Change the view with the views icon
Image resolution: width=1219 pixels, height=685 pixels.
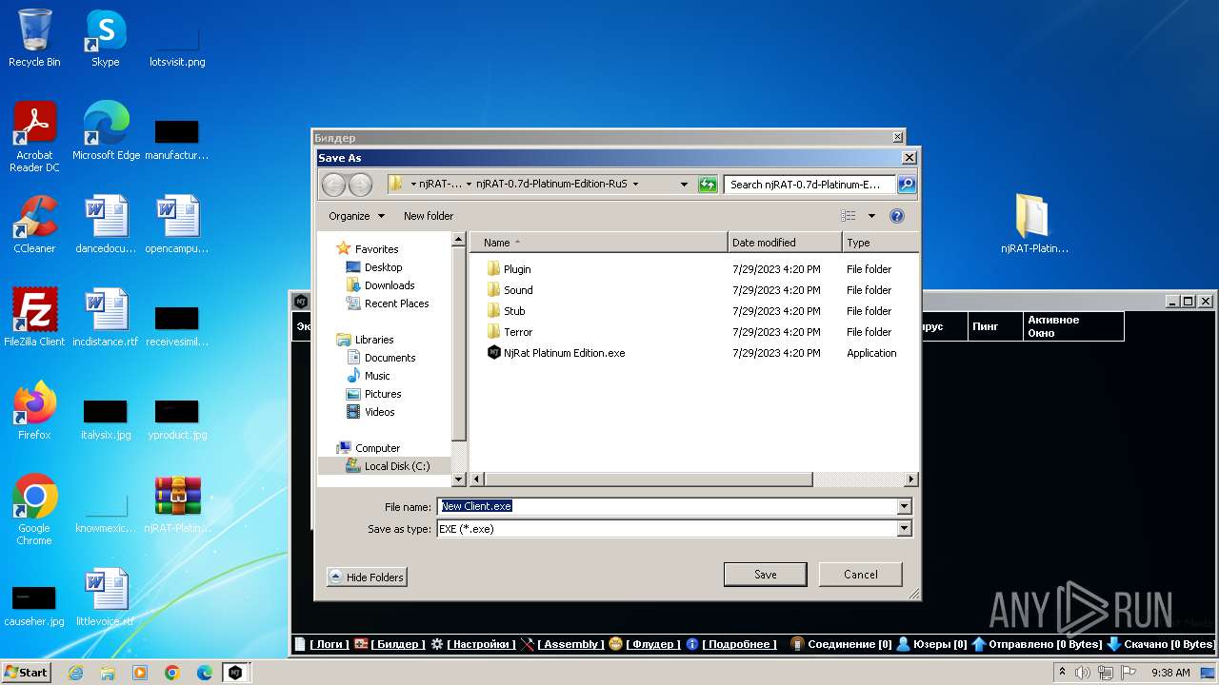tap(849, 216)
